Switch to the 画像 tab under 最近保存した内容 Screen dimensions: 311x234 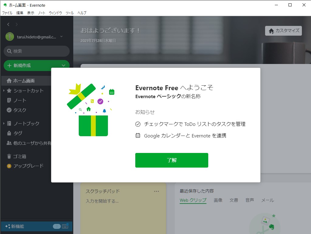coord(218,200)
